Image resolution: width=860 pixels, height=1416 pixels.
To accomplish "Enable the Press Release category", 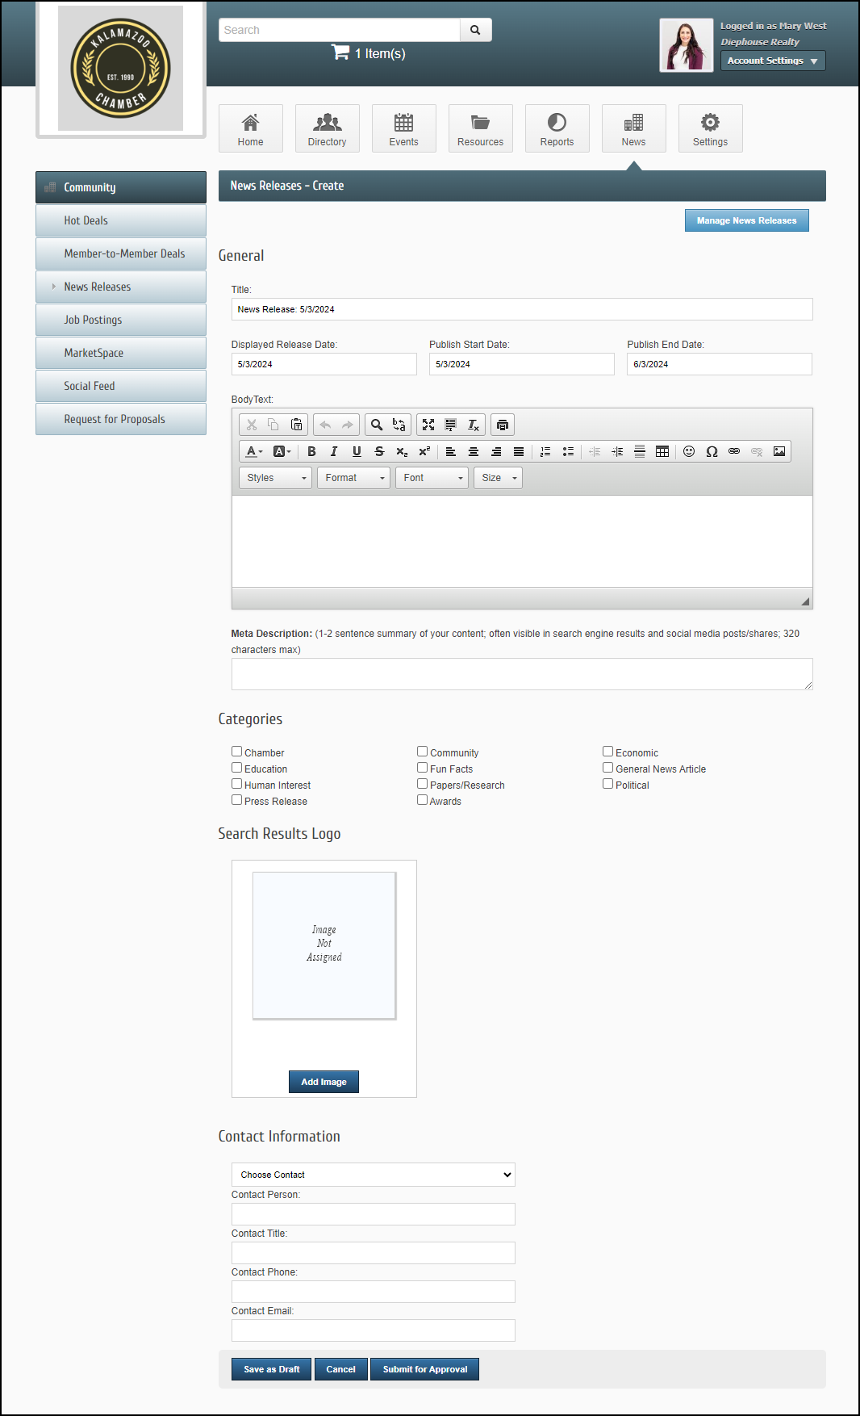I will click(x=237, y=800).
